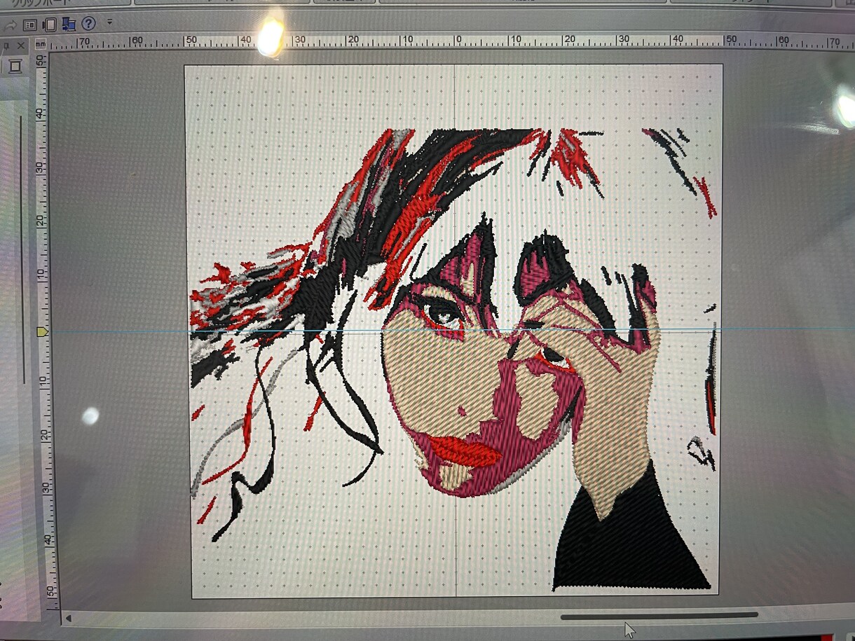
Task: Select the yellow guide marker on the vertical ruler
Action: pyautogui.click(x=41, y=331)
